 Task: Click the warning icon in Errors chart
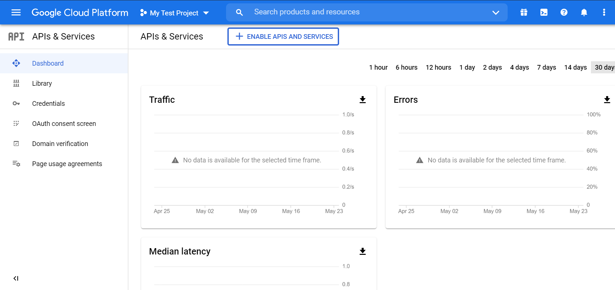click(420, 160)
